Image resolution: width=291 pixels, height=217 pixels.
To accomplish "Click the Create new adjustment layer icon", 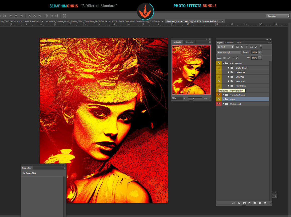I will click(x=250, y=203).
